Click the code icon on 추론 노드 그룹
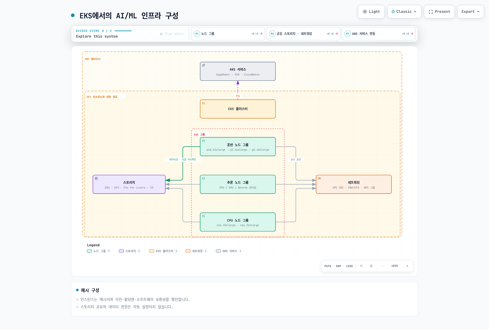This screenshot has width=489, height=330. tap(204, 178)
